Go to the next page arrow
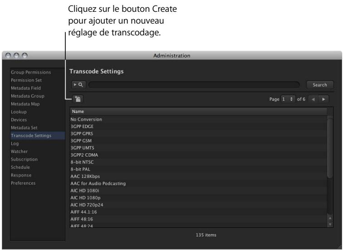The image size is (344, 250). pyautogui.click(x=324, y=99)
